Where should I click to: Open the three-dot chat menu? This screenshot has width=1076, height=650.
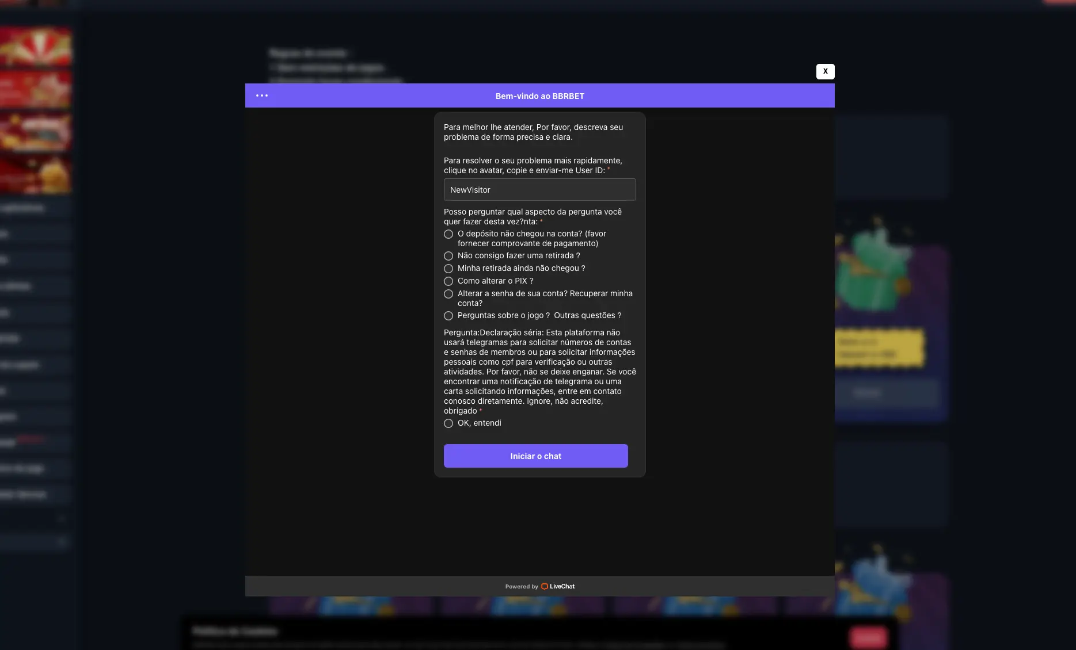[262, 95]
